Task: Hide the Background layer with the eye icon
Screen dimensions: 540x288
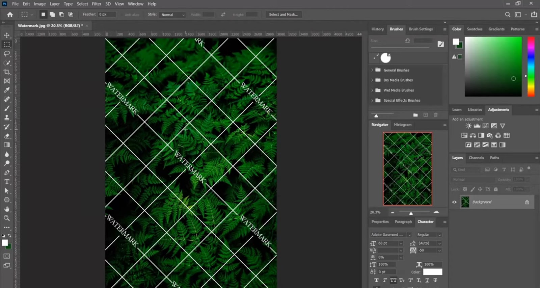Action: tap(454, 202)
